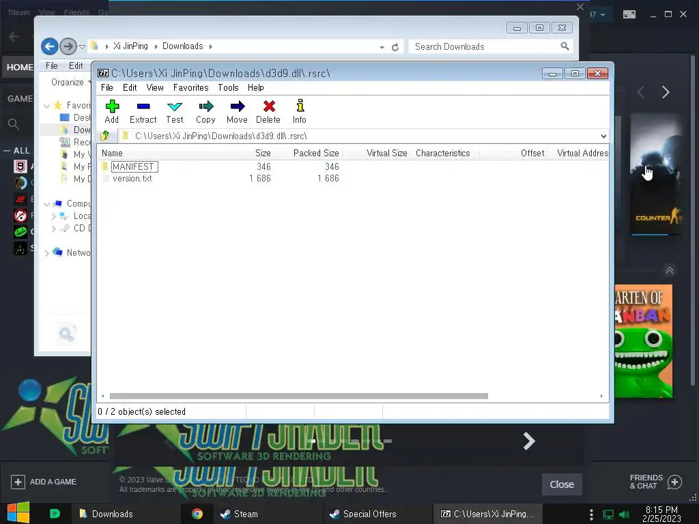Click the Move toolbar icon in 7-Zip
699x524 pixels.
tap(237, 111)
